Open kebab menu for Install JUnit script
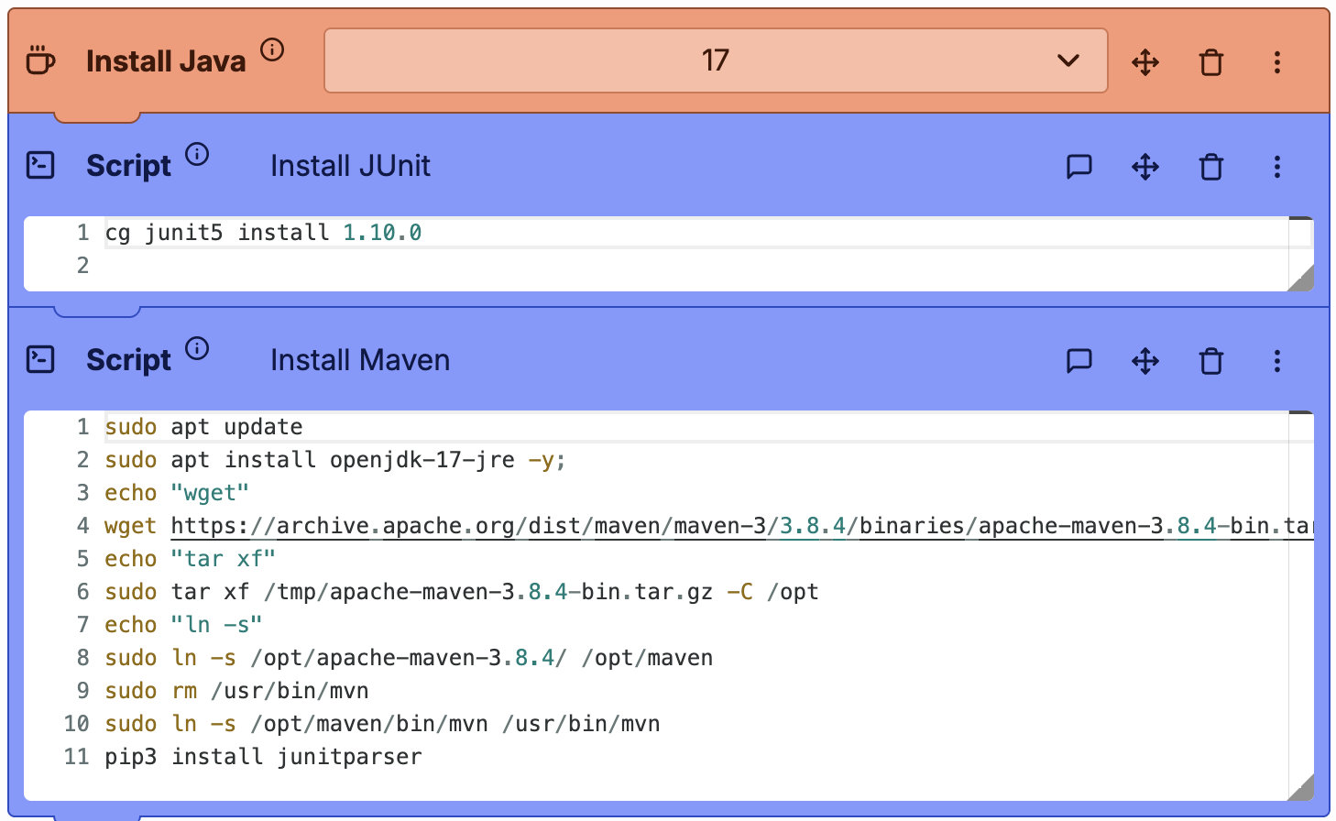Image resolution: width=1336 pixels, height=821 pixels. 1276,167
